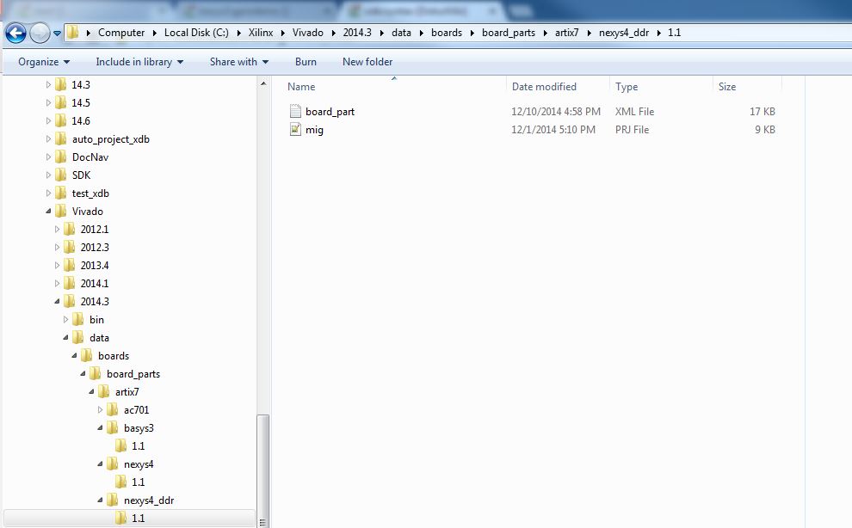Click Xilinx in the address bar path
This screenshot has width=852, height=528.
tap(261, 33)
